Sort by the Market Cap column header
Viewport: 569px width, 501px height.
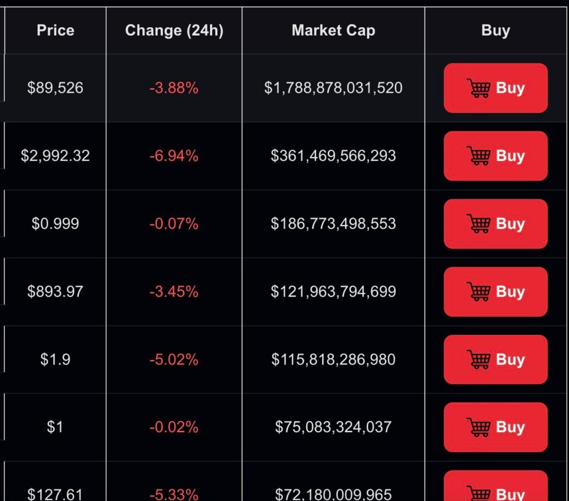click(332, 31)
